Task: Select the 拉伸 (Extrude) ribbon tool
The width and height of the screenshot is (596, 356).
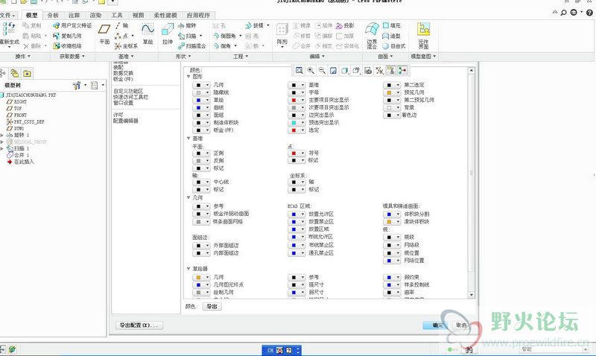Action: coord(167,34)
